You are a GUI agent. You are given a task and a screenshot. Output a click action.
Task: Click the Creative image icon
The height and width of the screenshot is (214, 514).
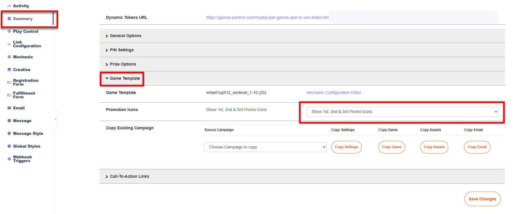click(9, 70)
